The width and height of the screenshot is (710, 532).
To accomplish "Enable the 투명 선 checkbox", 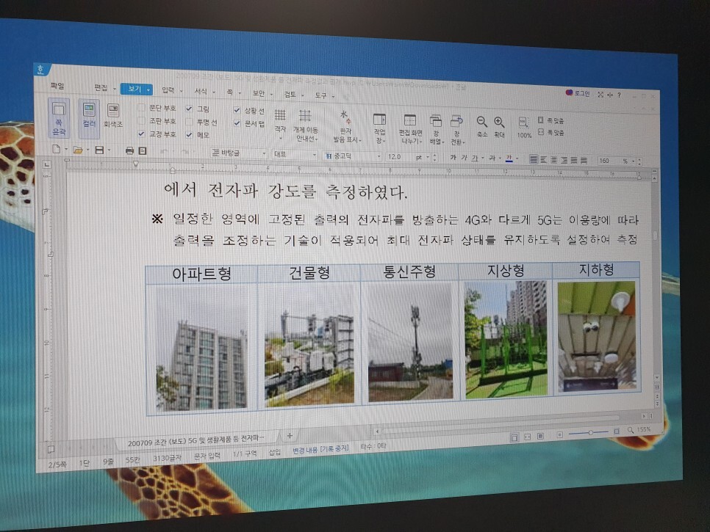I will click(189, 122).
